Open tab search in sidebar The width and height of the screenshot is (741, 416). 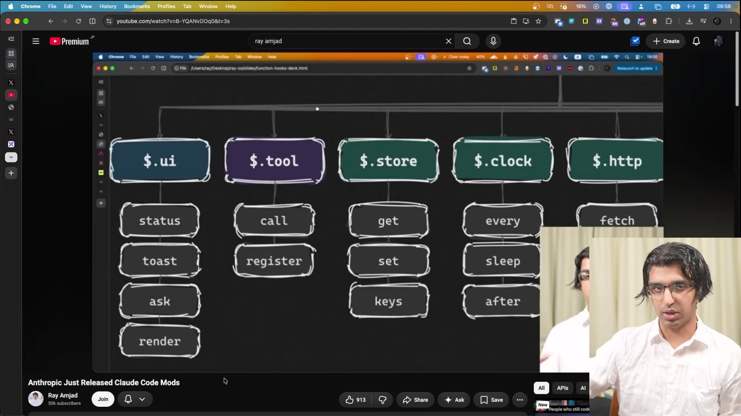(11, 65)
